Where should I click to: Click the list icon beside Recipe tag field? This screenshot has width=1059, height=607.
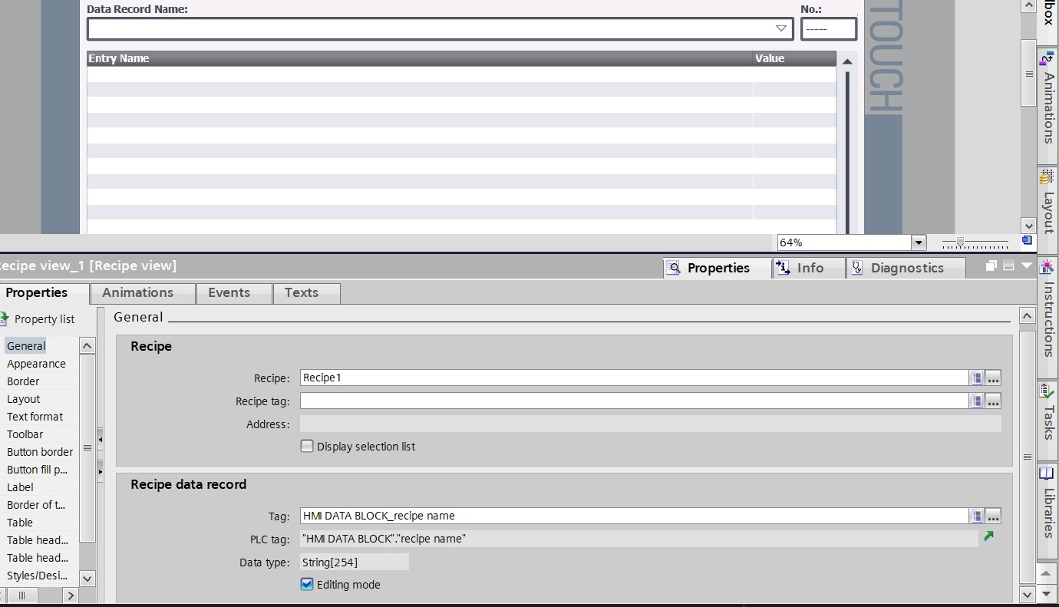(x=977, y=401)
